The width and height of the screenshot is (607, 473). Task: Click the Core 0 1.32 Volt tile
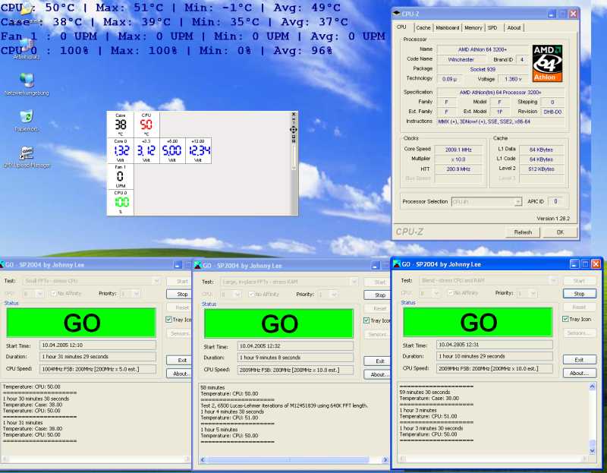point(121,150)
